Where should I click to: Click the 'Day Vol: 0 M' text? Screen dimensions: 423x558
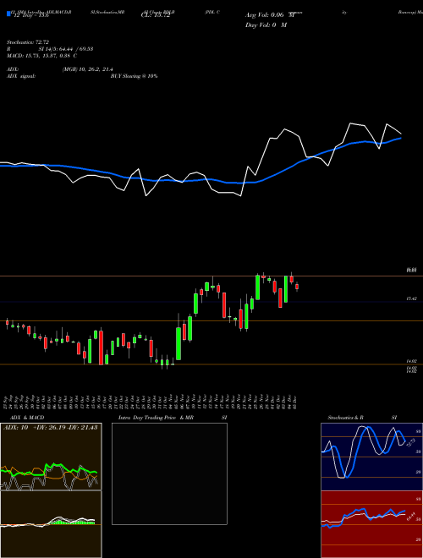(266, 25)
